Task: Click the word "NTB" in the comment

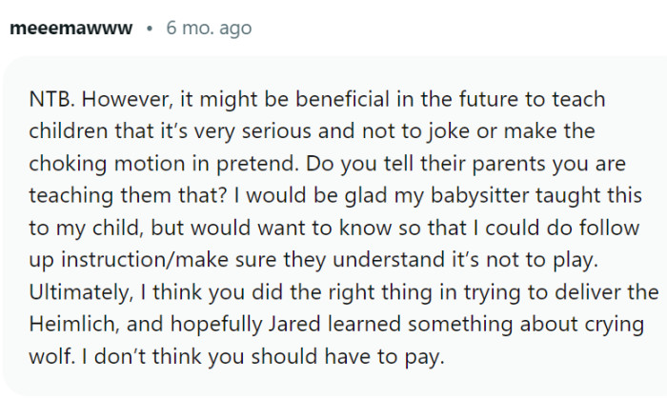Action: click(x=47, y=100)
